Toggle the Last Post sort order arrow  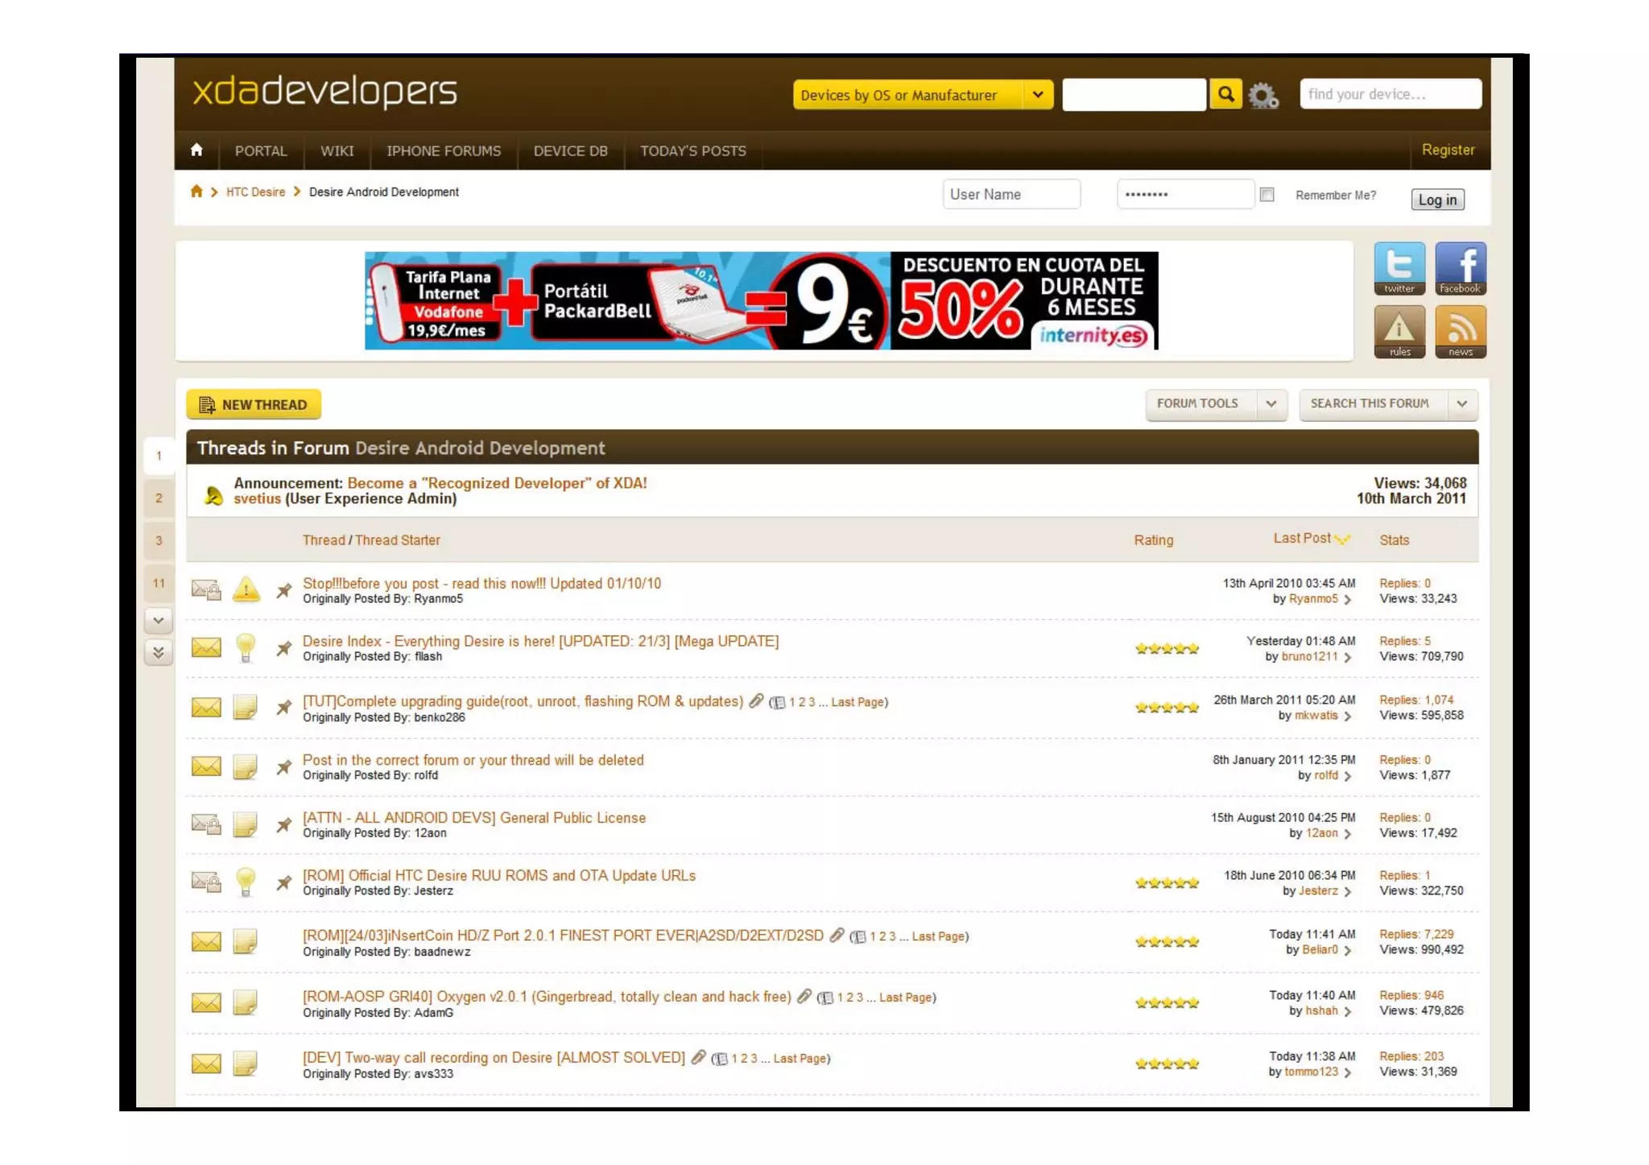point(1341,539)
